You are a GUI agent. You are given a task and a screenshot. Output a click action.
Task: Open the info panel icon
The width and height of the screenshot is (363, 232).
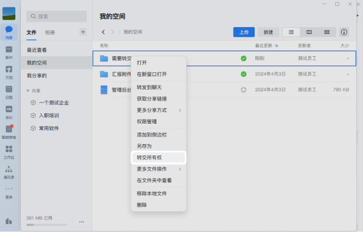[x=344, y=32]
